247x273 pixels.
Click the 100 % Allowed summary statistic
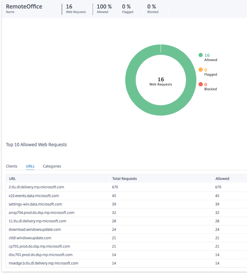[x=104, y=8]
